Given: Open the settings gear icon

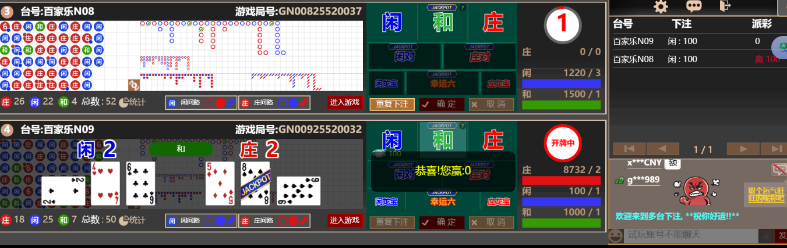Looking at the screenshot, I should coord(661,6).
